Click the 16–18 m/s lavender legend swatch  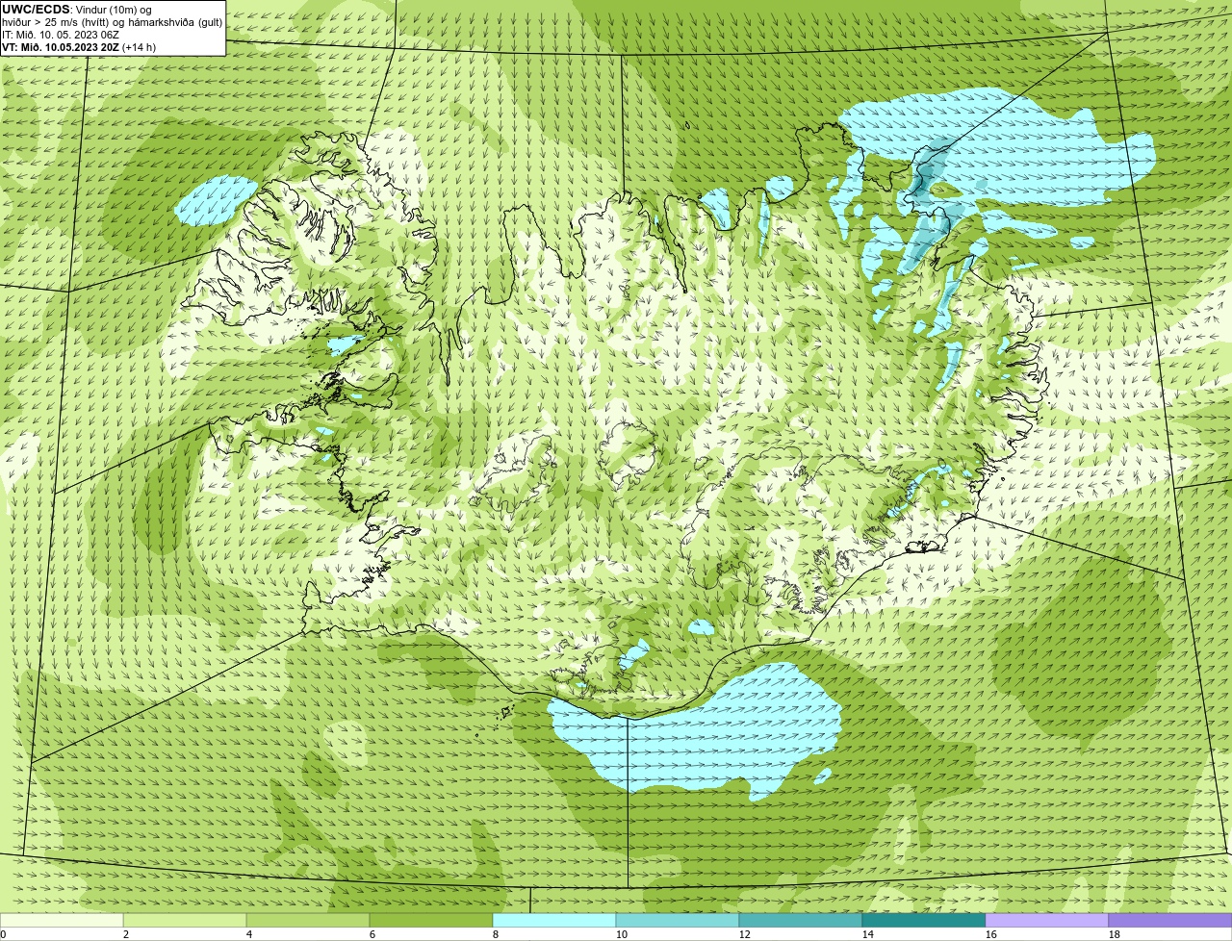click(x=1047, y=921)
